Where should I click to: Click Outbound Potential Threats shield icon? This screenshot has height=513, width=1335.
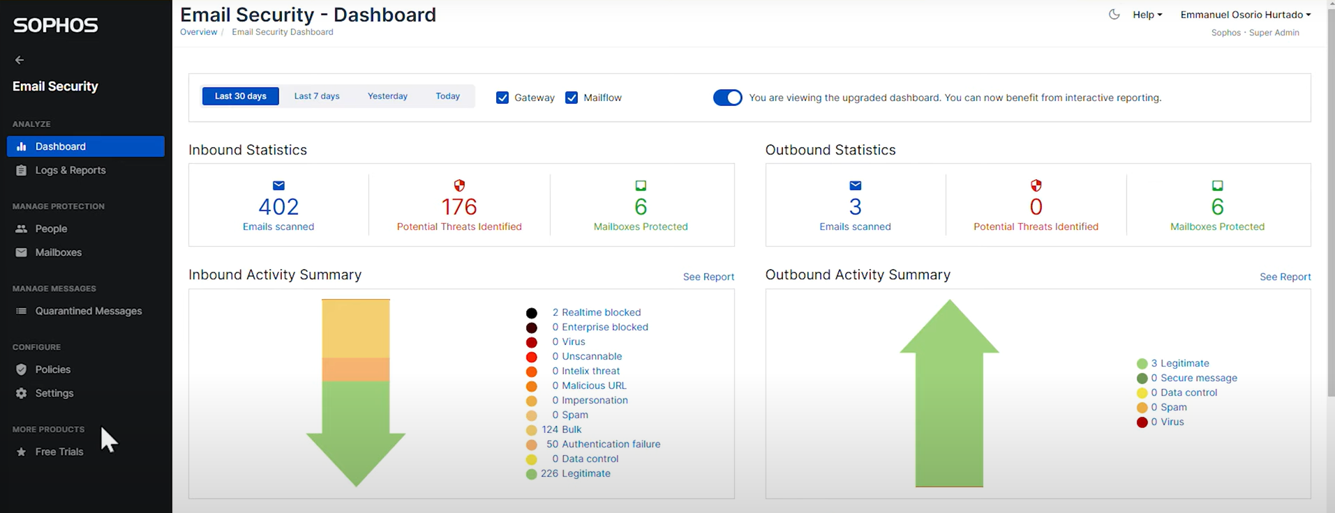[x=1036, y=185]
